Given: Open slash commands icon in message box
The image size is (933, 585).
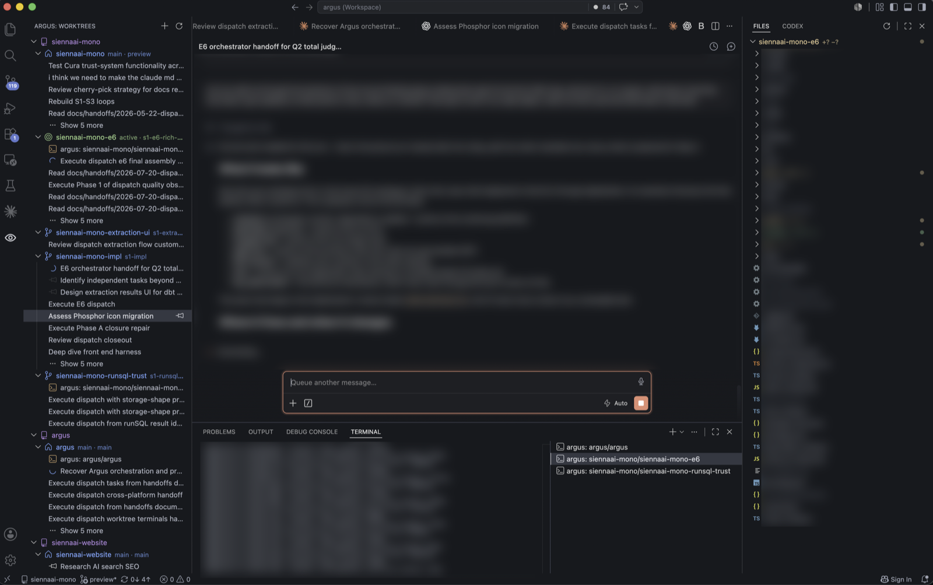Looking at the screenshot, I should coord(308,403).
